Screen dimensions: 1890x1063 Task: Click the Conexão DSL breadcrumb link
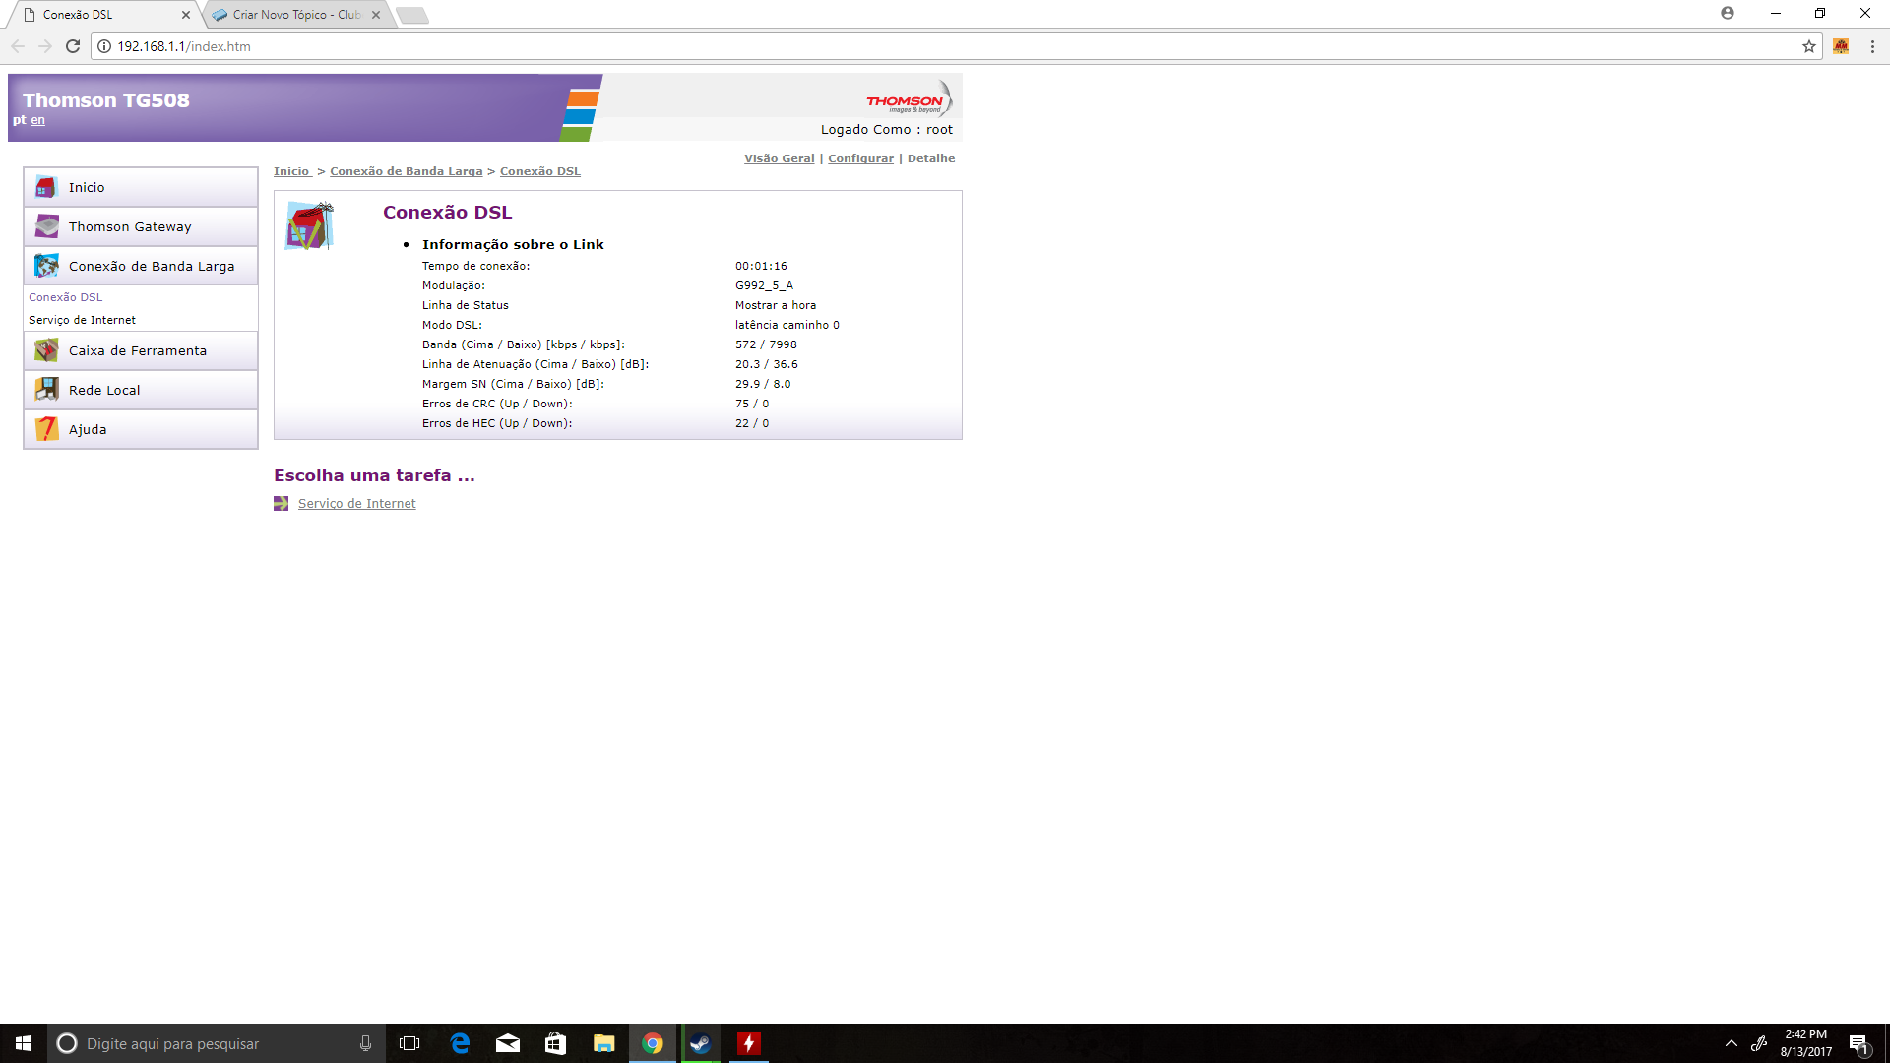(540, 171)
